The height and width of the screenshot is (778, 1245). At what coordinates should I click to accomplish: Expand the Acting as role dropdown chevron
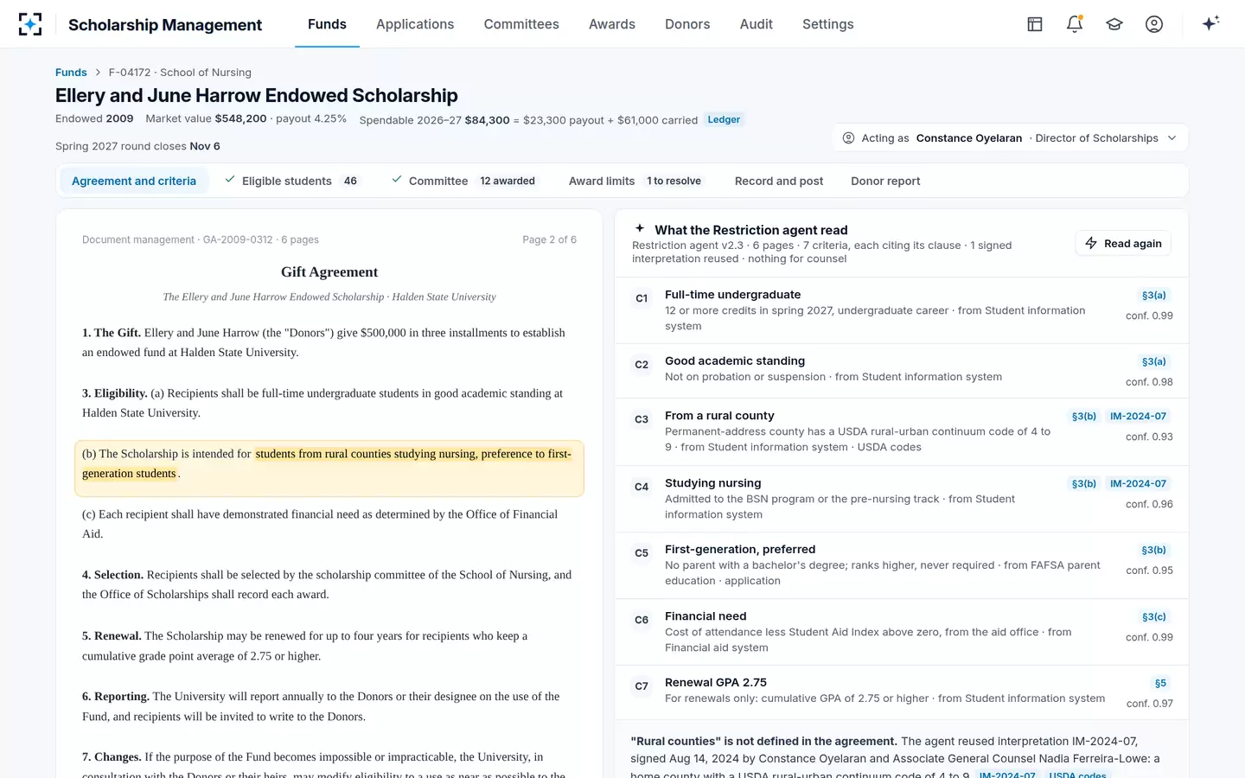point(1172,137)
